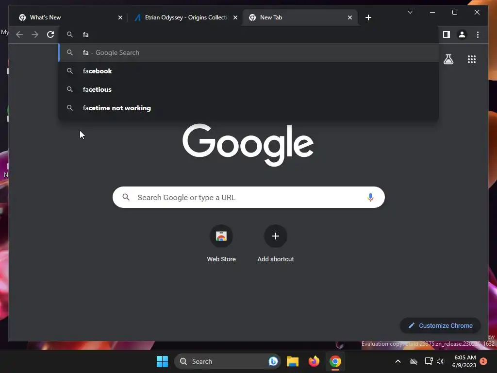Click the Google logo
Image resolution: width=497 pixels, height=373 pixels.
tap(248, 145)
